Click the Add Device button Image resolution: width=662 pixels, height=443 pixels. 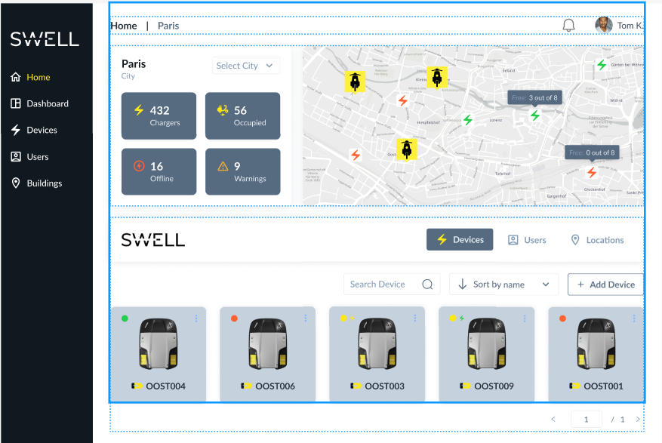(x=605, y=285)
